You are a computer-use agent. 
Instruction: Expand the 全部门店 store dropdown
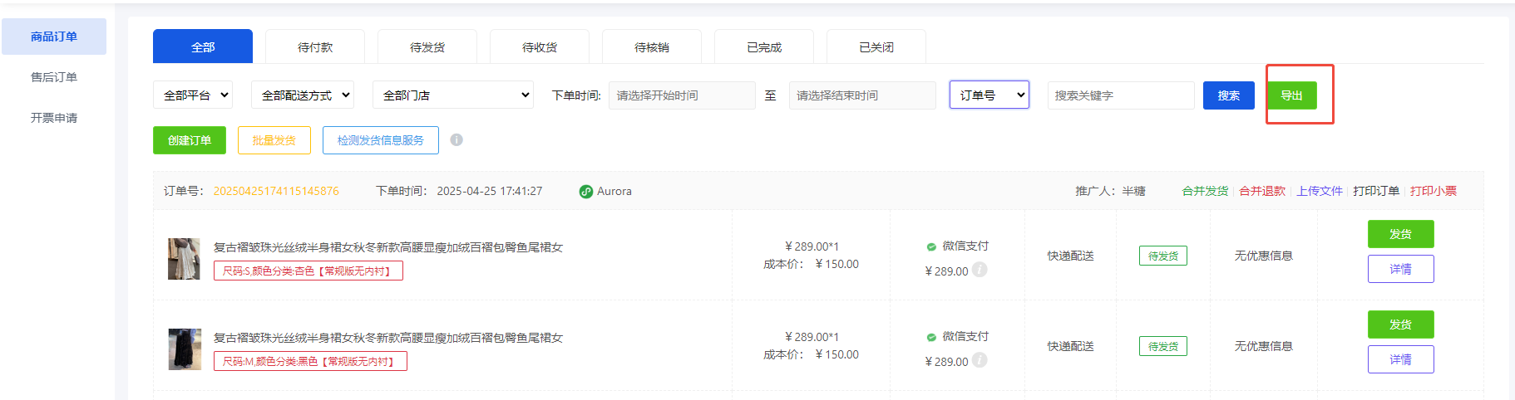(453, 95)
